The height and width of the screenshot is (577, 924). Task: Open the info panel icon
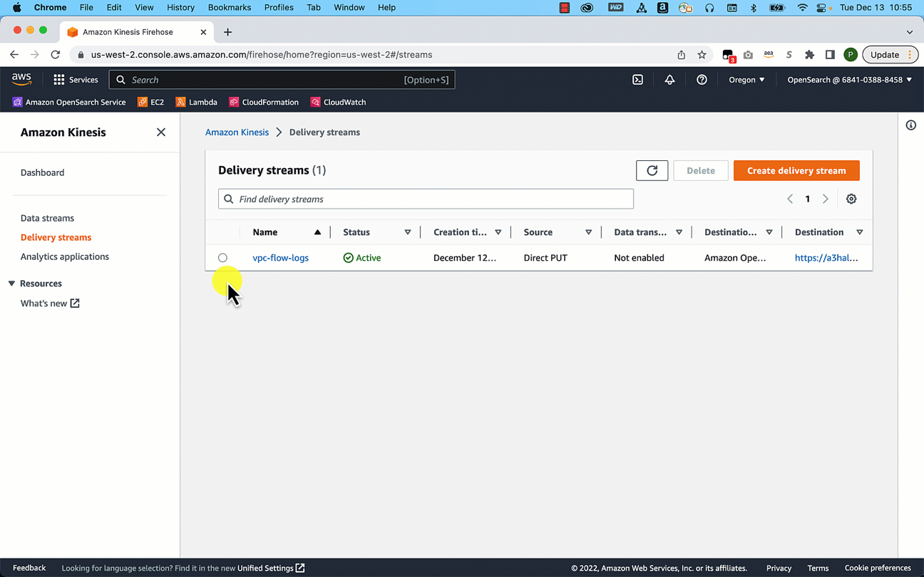coord(911,125)
